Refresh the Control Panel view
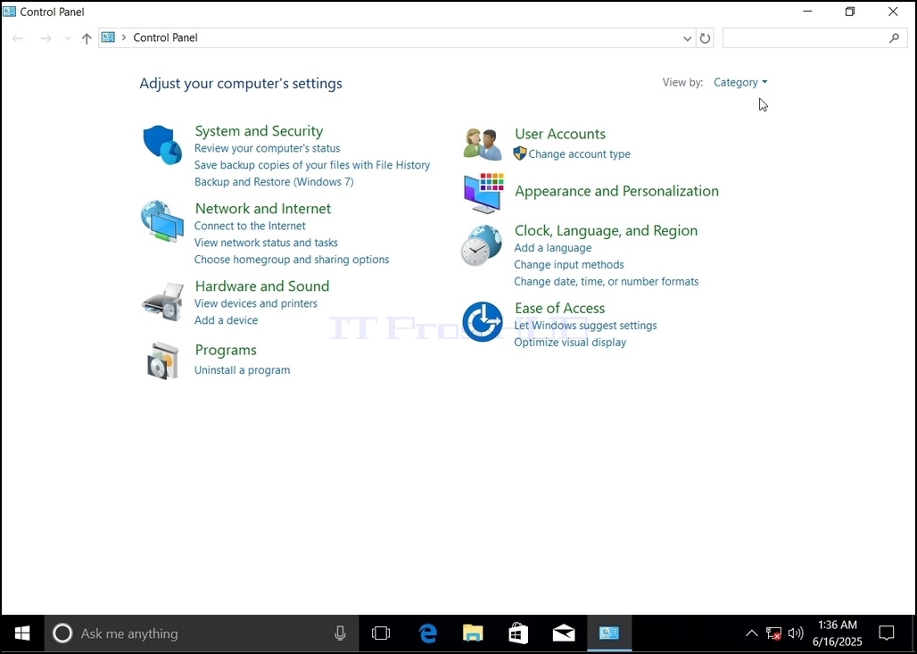917x654 pixels. tap(706, 38)
